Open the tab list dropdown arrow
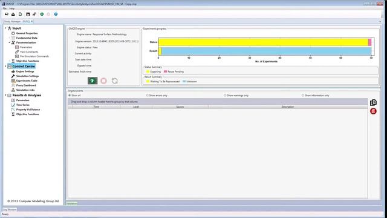The height and width of the screenshot is (218, 387). coord(380,22)
